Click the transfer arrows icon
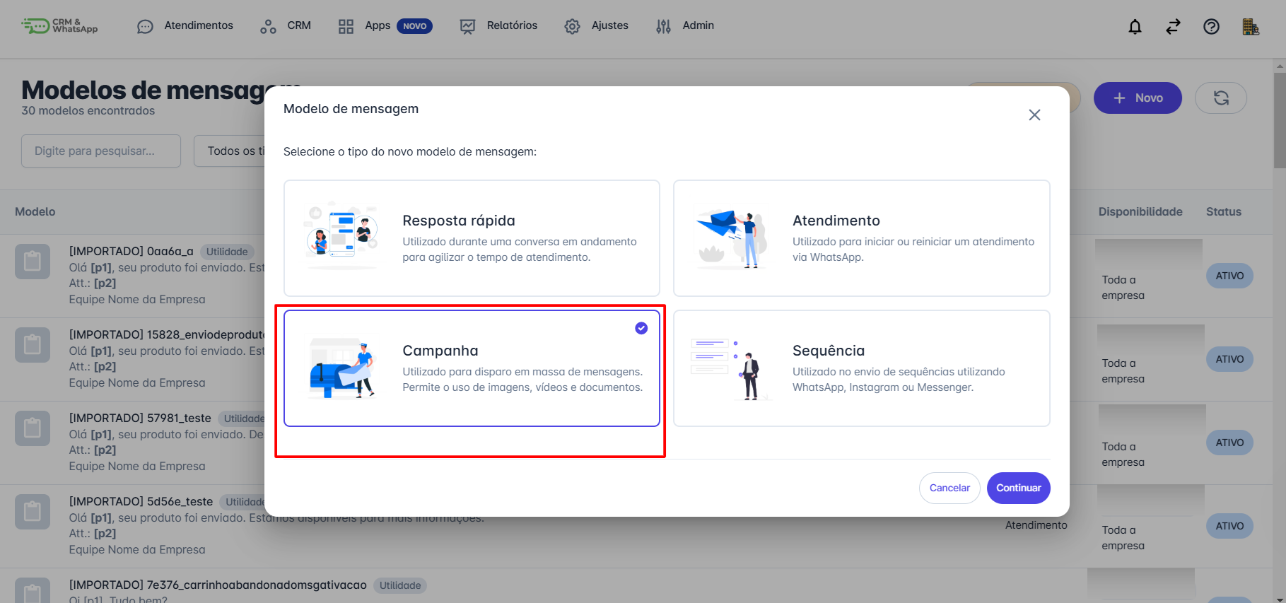 1173,27
